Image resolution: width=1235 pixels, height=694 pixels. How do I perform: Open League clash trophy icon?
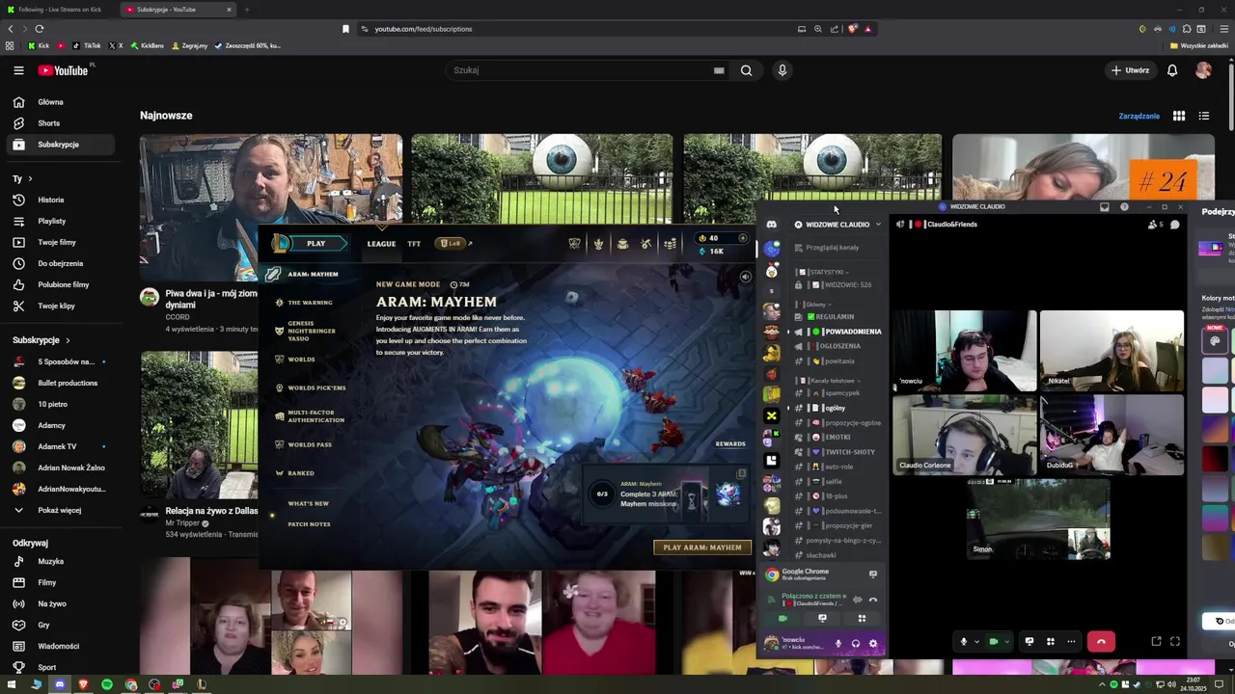click(598, 244)
